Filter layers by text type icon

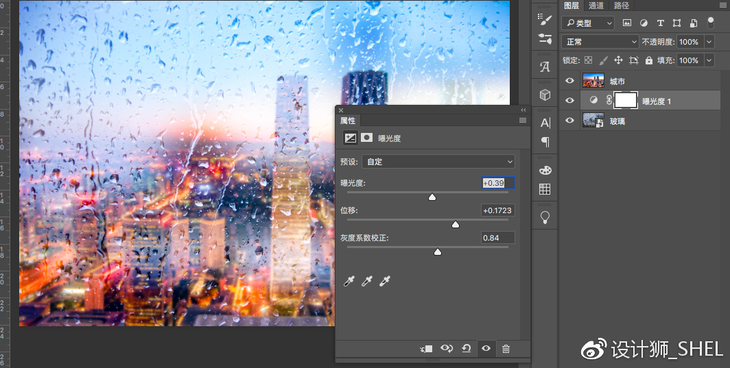pos(660,23)
